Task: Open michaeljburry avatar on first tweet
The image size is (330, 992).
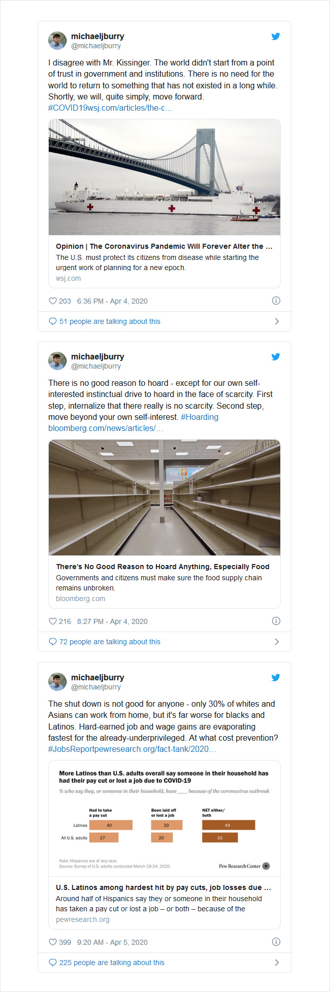Action: (x=57, y=41)
